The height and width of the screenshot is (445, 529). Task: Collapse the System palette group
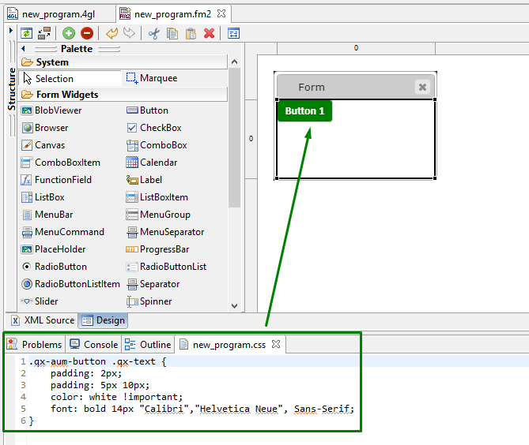tap(52, 62)
